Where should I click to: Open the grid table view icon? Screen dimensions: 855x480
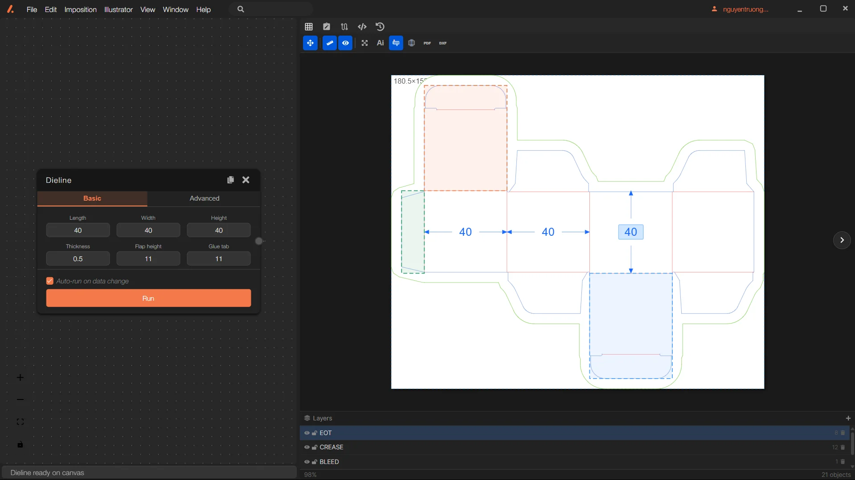pyautogui.click(x=309, y=27)
